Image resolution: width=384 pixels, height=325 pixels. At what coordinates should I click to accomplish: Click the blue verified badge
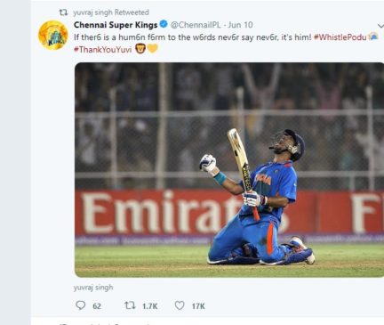point(164,24)
